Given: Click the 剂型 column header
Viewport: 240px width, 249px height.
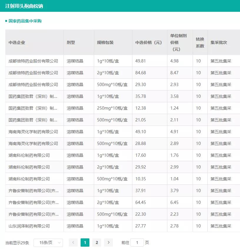Looking at the screenshot, I should [71, 42].
